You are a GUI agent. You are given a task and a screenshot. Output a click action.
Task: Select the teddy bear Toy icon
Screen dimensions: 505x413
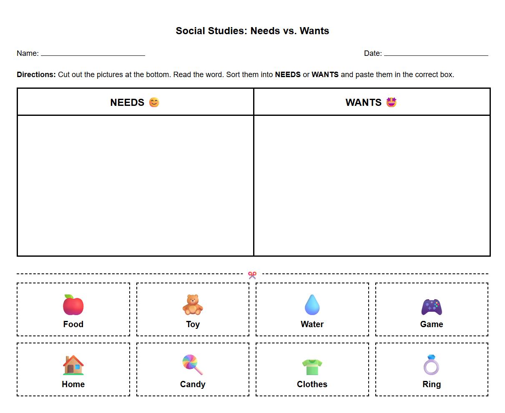point(192,304)
